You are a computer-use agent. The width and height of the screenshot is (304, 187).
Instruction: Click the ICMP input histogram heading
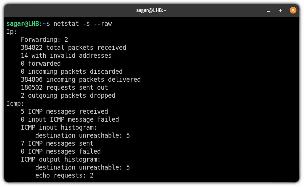click(59, 127)
